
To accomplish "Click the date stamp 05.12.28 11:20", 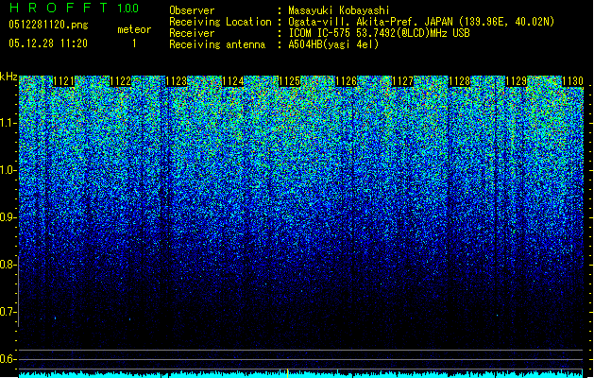I will pyautogui.click(x=48, y=43).
